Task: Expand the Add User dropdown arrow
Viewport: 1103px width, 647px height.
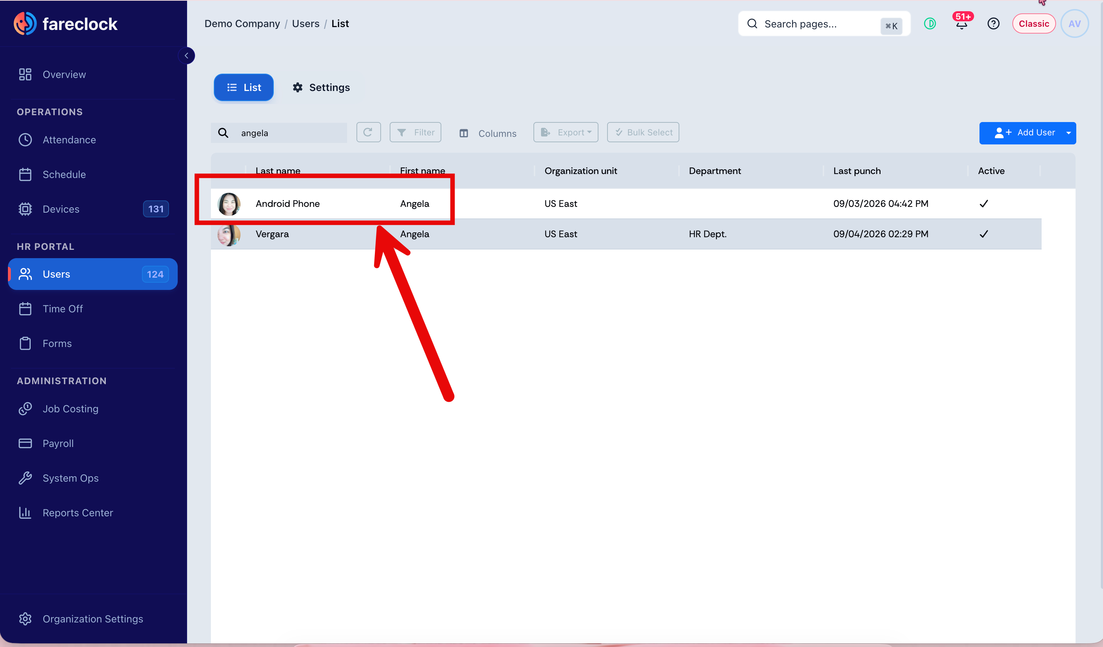Action: point(1068,133)
